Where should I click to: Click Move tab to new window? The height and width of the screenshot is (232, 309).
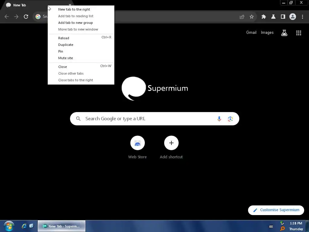[81, 29]
